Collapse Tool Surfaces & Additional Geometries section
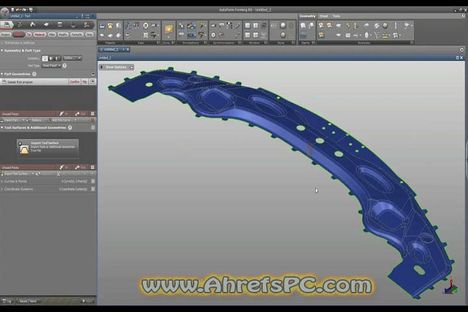This screenshot has height=312, width=468. [x=2, y=128]
